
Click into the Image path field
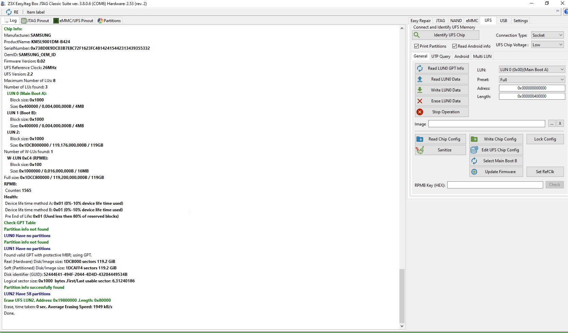(487, 123)
